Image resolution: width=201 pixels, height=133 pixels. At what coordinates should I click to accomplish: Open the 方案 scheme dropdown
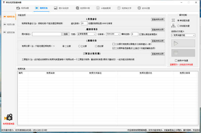[x=87, y=34]
